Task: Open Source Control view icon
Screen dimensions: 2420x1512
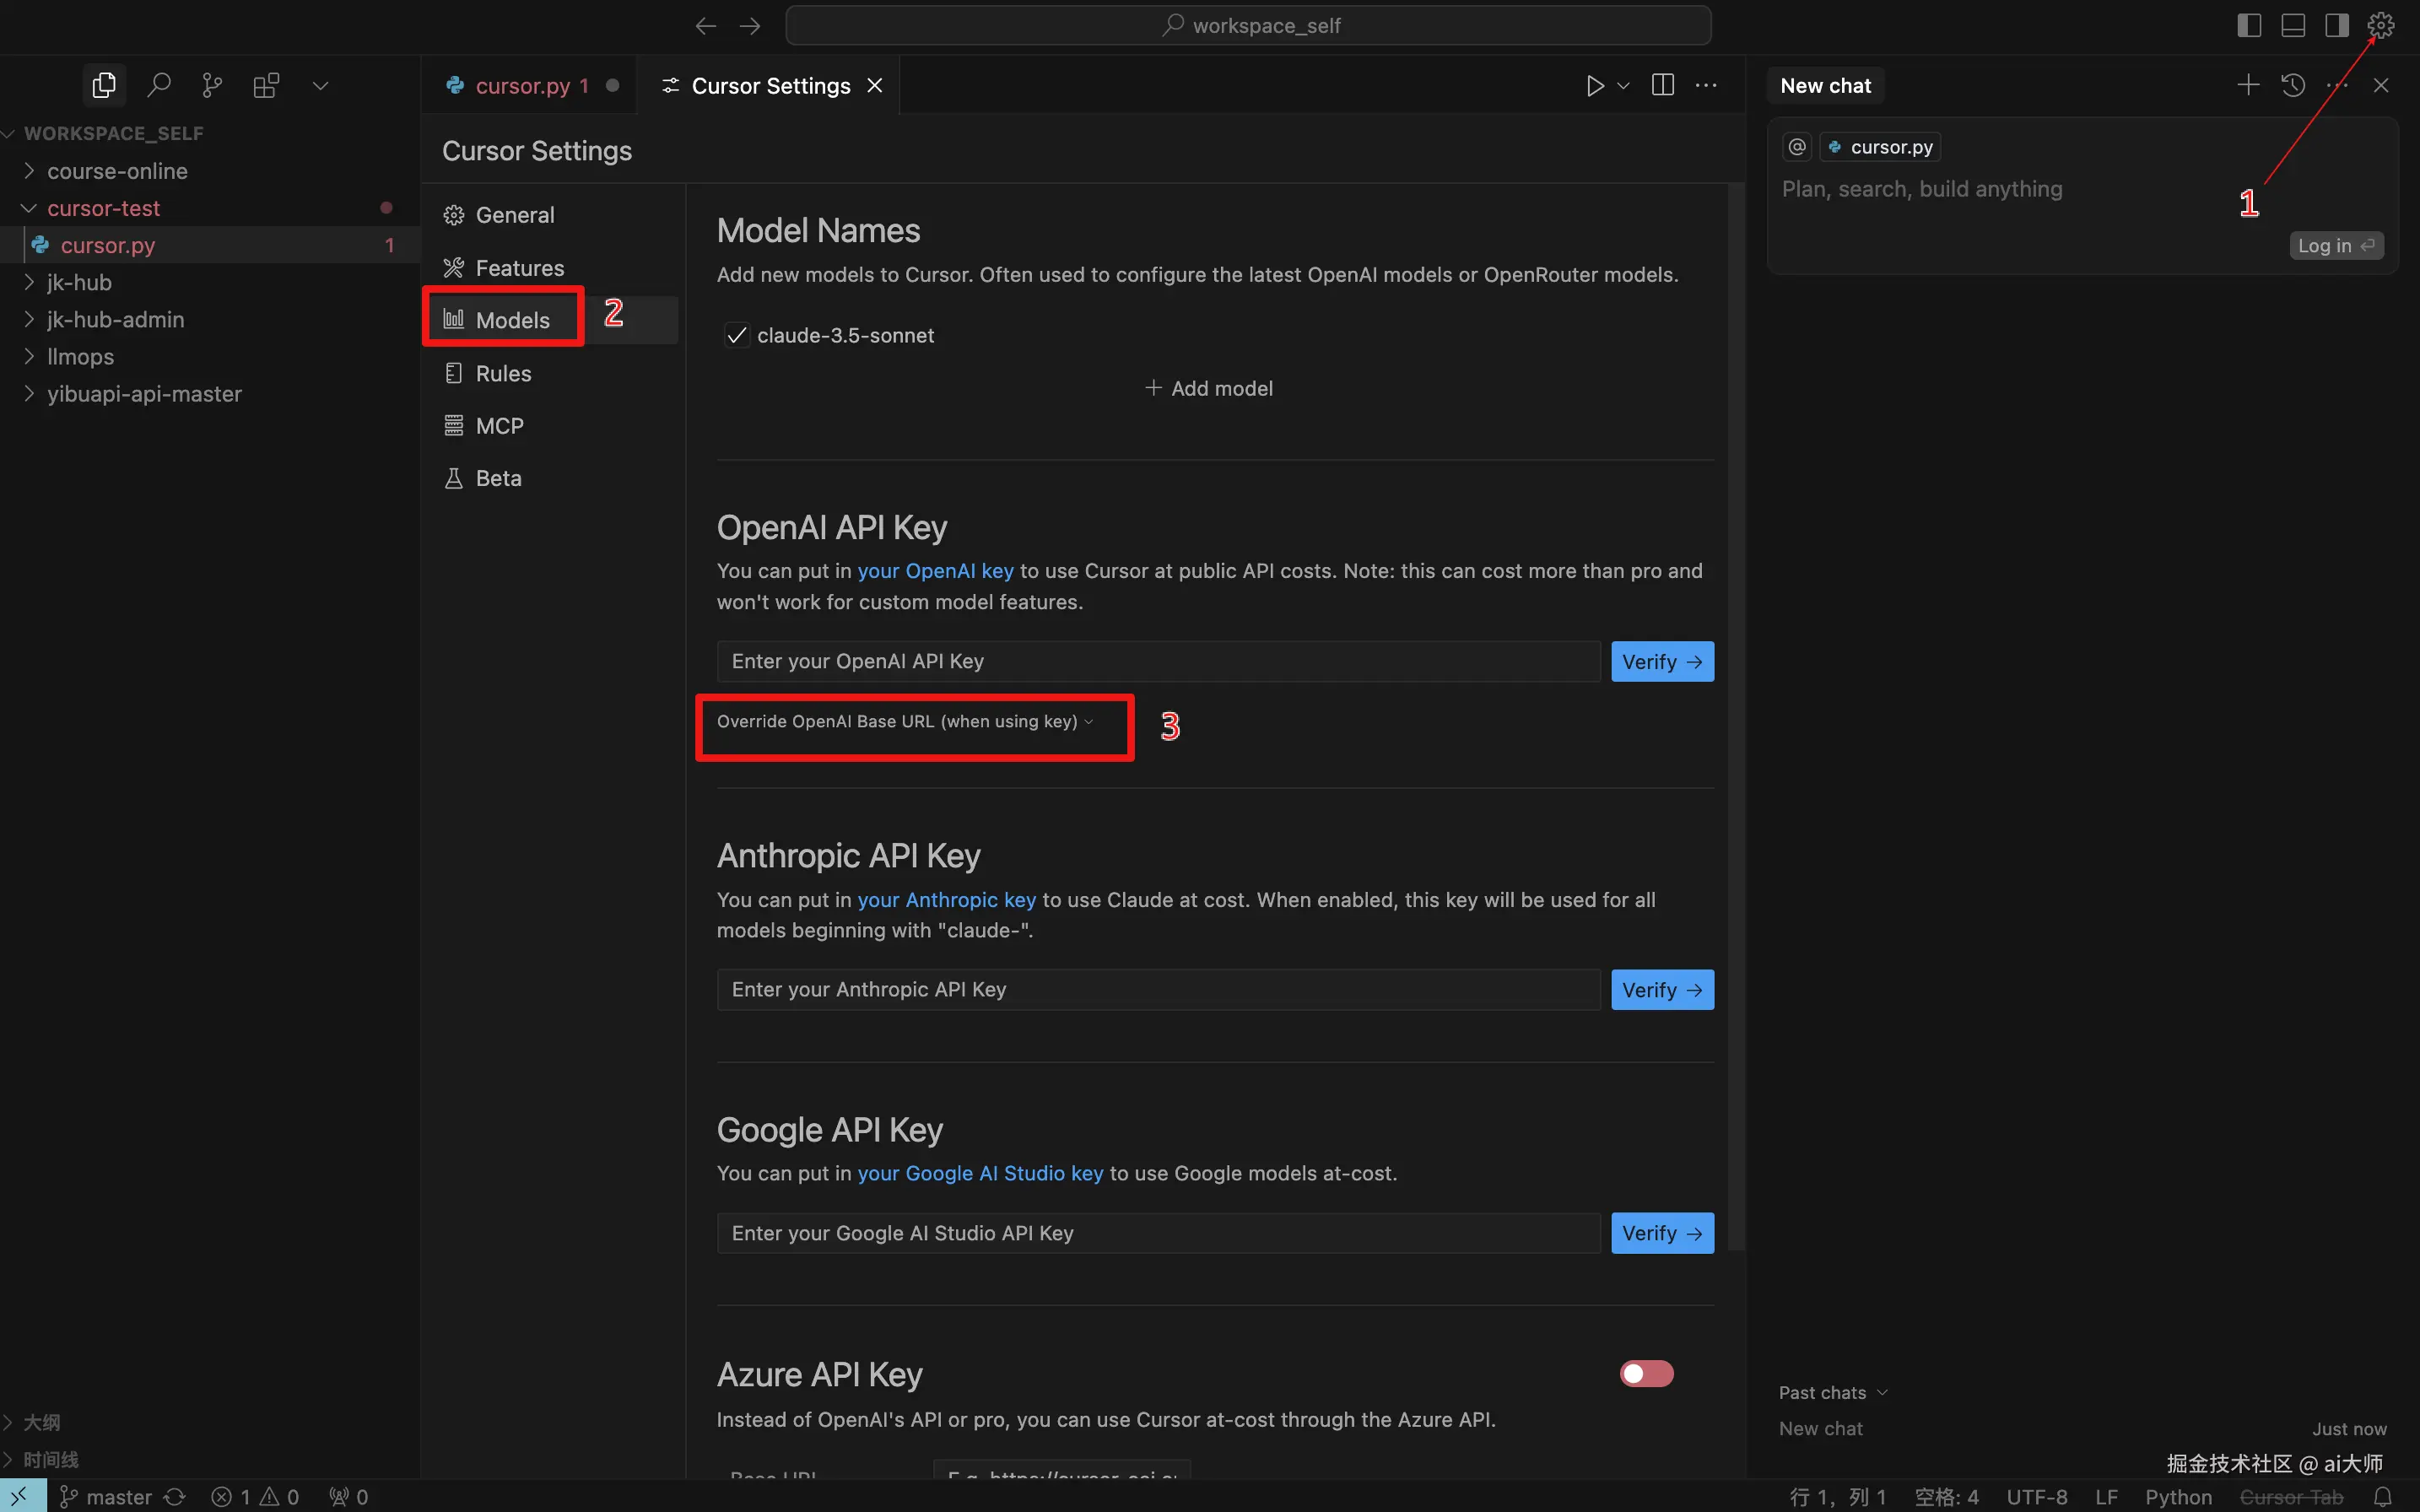Action: [212, 86]
